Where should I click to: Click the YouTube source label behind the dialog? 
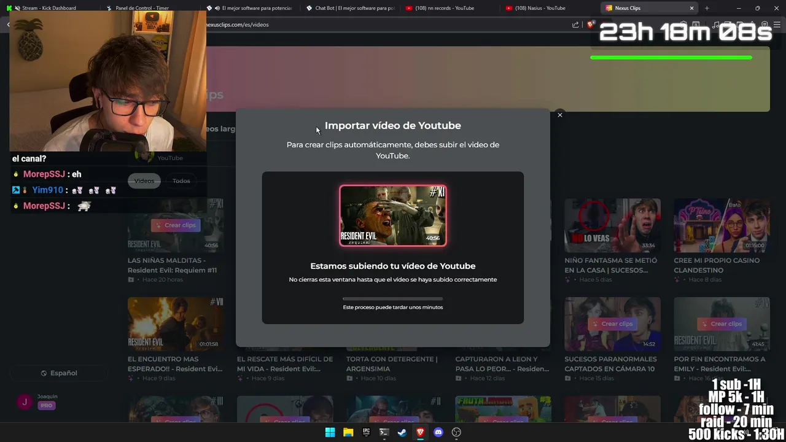coord(170,158)
